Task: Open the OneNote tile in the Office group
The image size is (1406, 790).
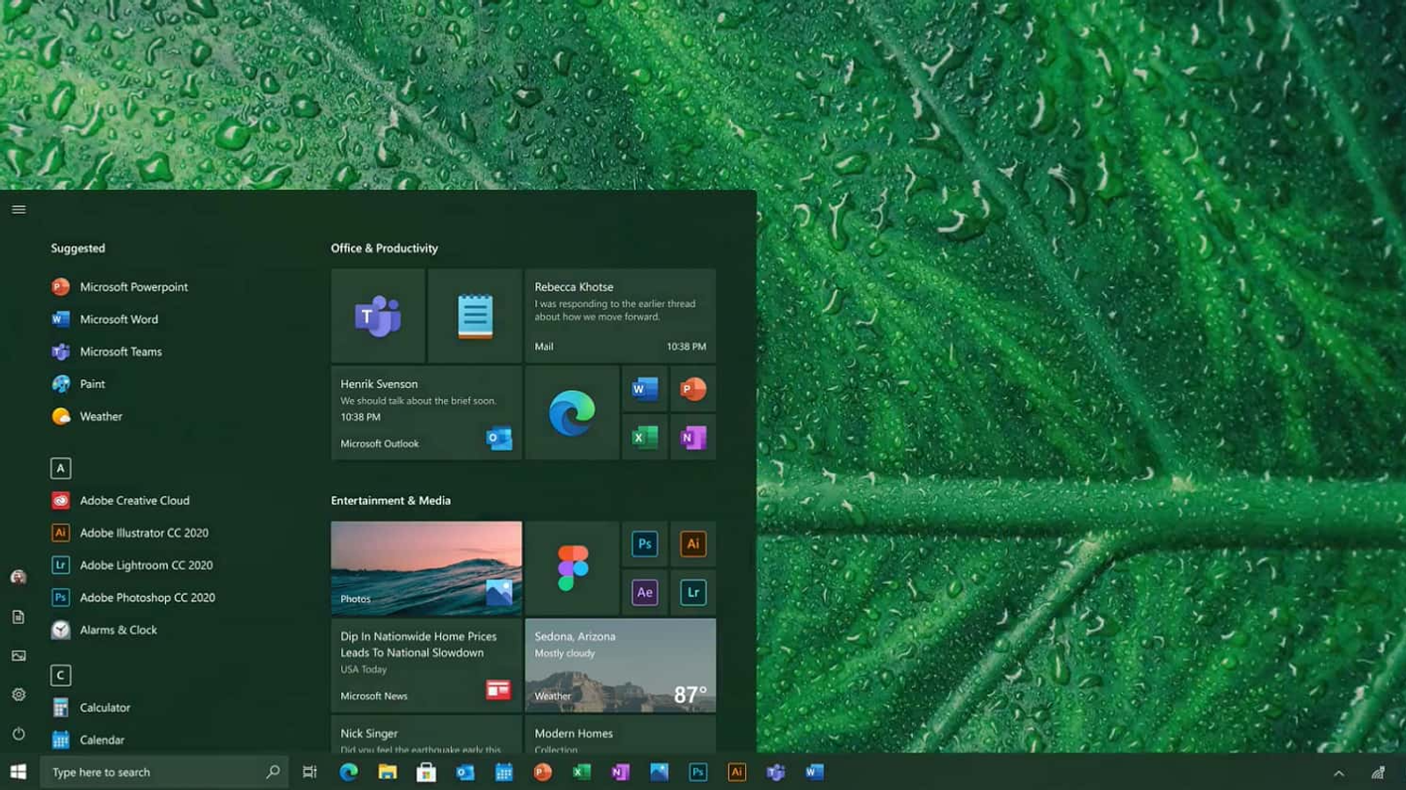Action: pyautogui.click(x=692, y=437)
